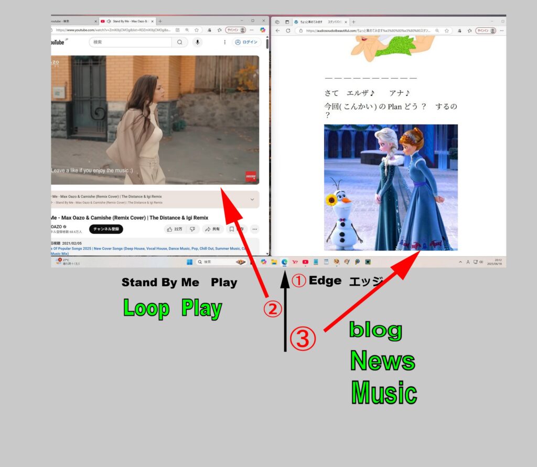Viewport: 537px width, 467px height.
Task: Click the YouTube search magnifier button
Action: tap(180, 42)
